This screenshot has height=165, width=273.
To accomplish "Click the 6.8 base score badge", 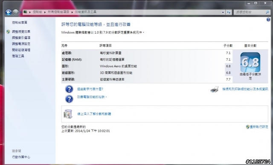I will [x=250, y=62].
